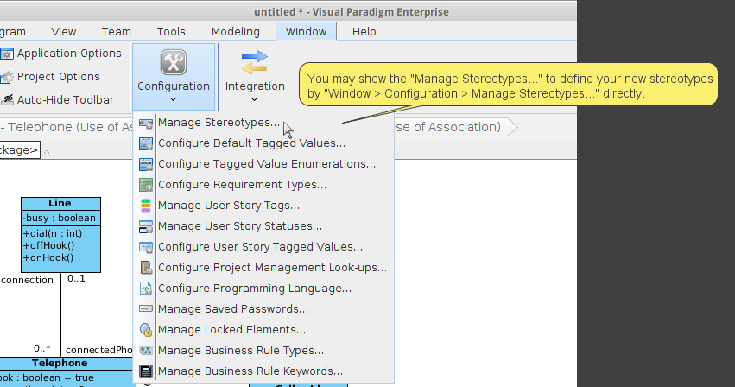This screenshot has width=735, height=387.
Task: Open the package search magnifier dropdown
Action: coord(47,152)
